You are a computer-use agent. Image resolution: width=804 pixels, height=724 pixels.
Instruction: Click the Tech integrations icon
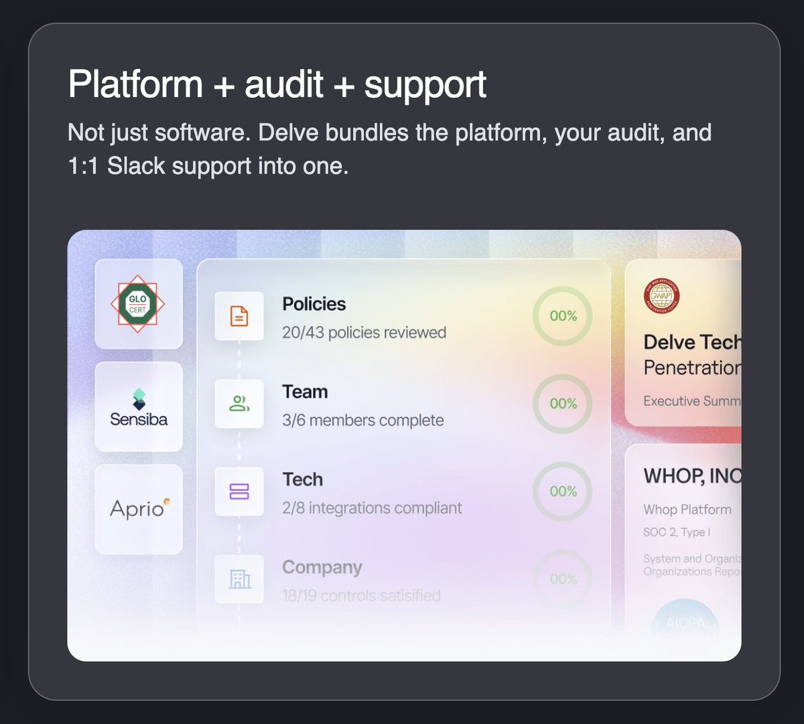(x=239, y=492)
